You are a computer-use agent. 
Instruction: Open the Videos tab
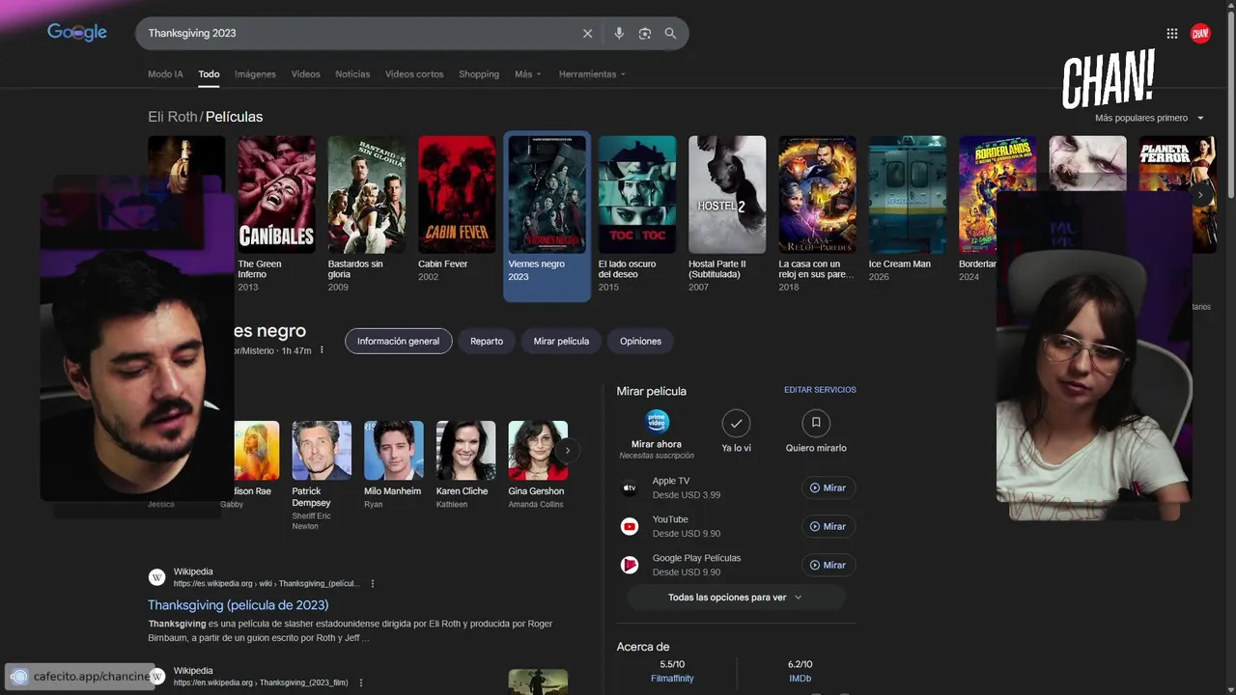click(x=305, y=74)
